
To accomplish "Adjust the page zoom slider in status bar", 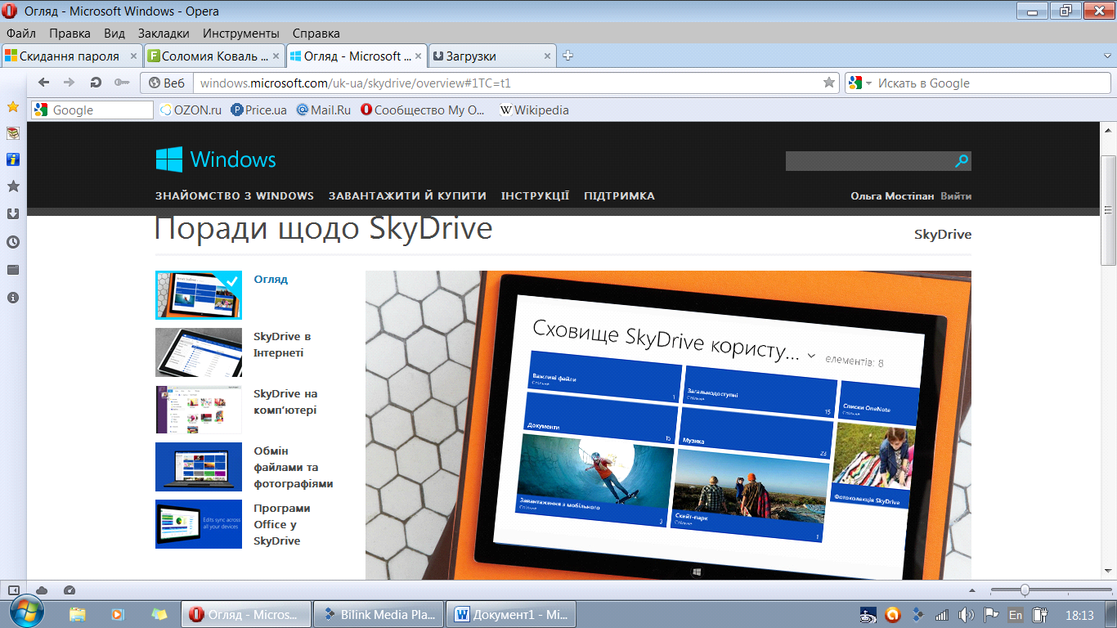I will (x=1025, y=590).
